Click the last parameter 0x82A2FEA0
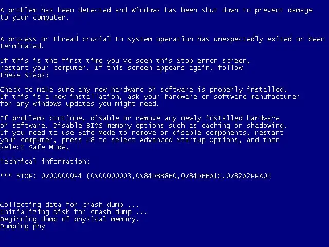 [247, 176]
